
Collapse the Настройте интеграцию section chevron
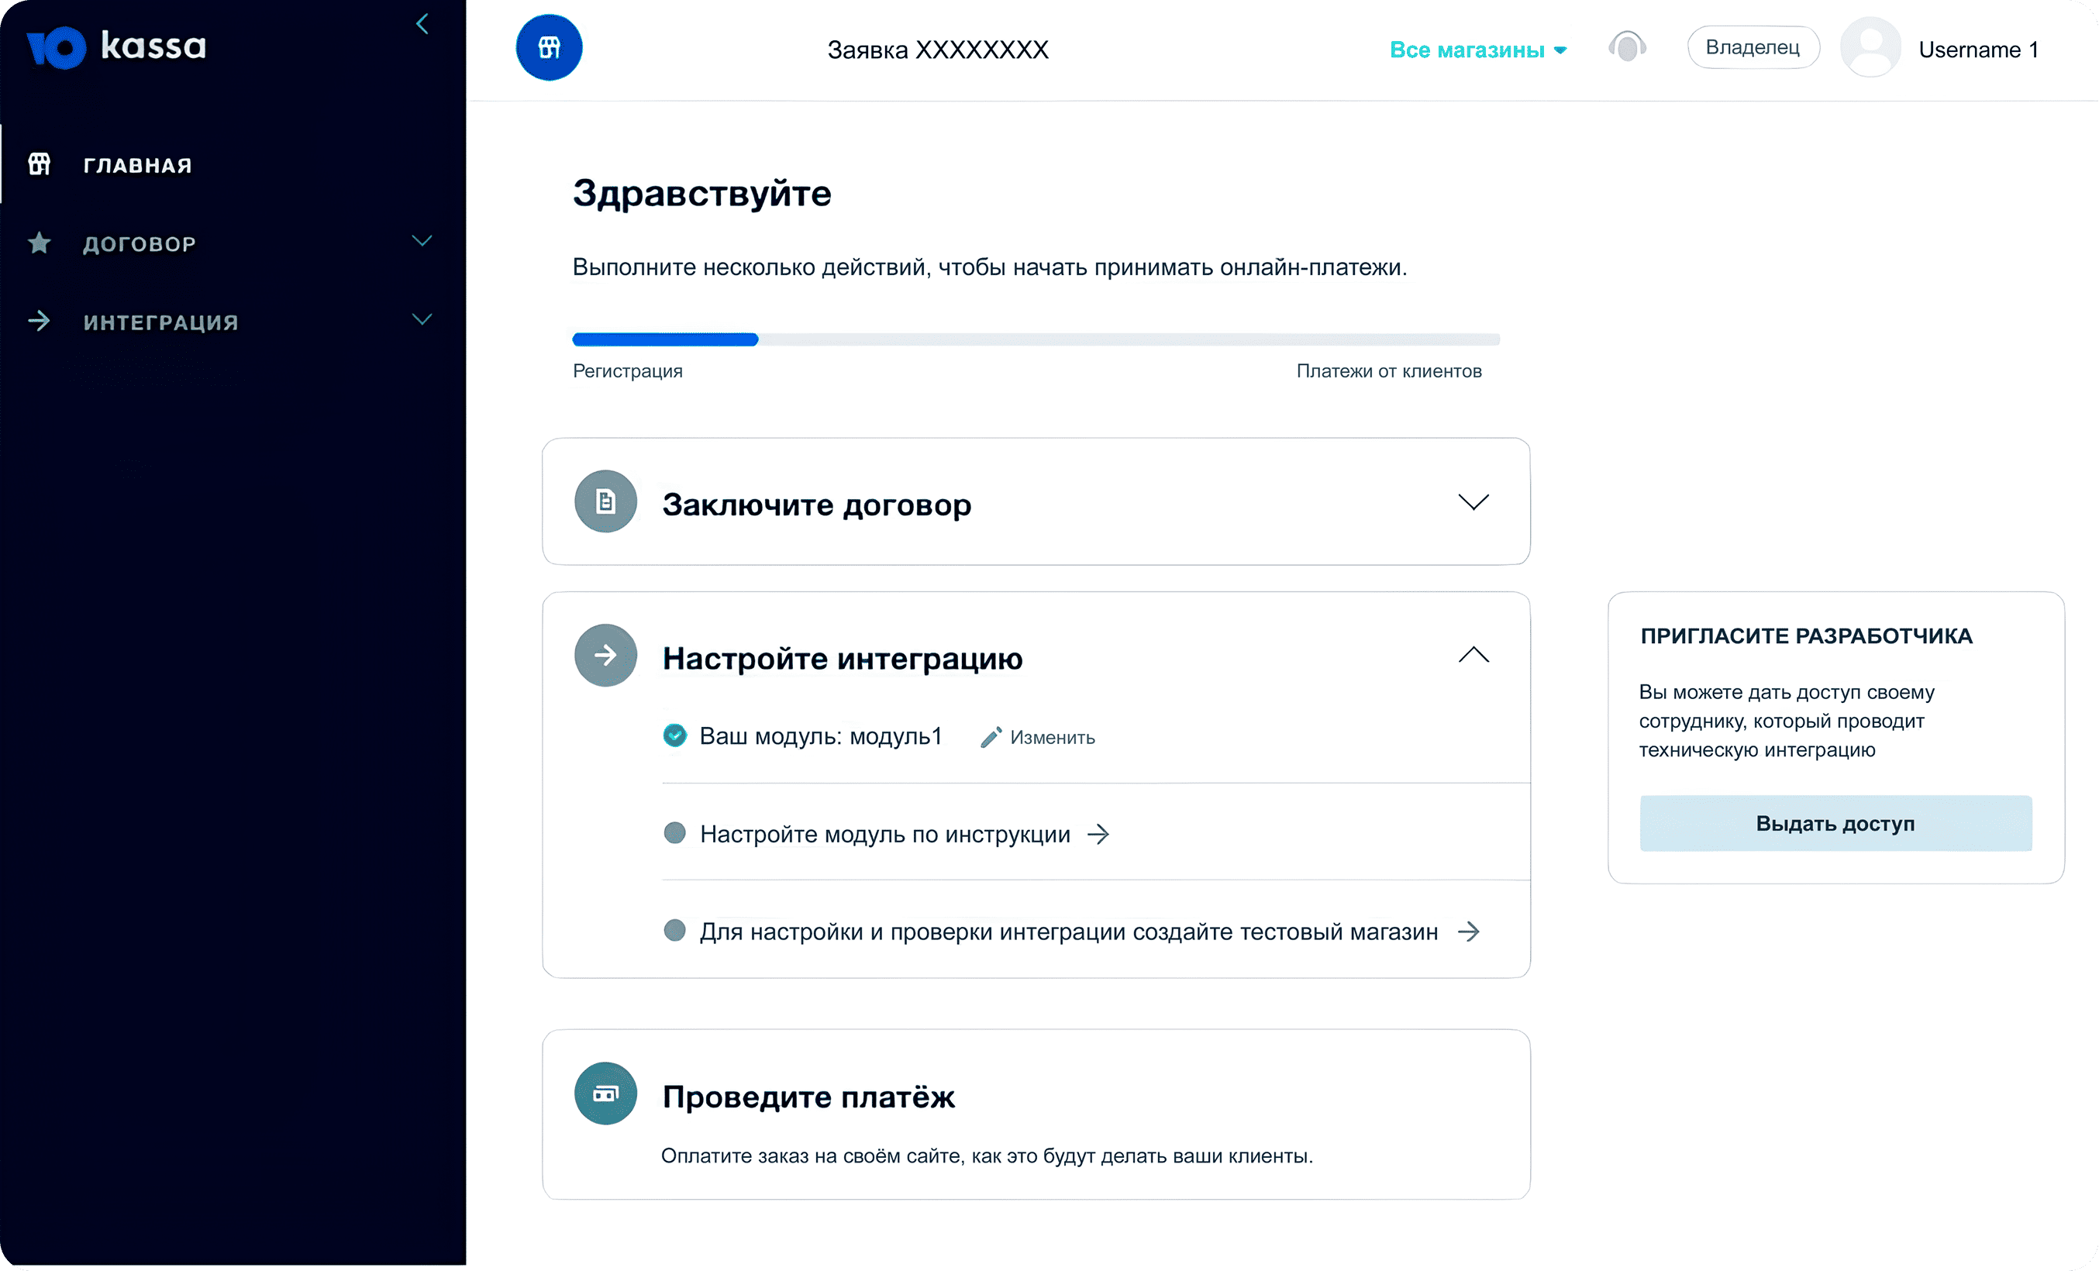click(1473, 654)
